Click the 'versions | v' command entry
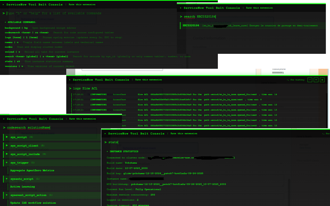Image resolution: width=330 pixels, height=206 pixels. (39, 66)
